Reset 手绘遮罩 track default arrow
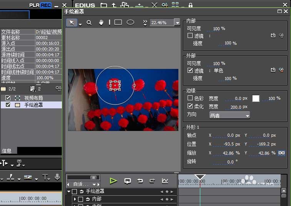Image resolution: width=291 pixels, height=206 pixels. (x=81, y=191)
